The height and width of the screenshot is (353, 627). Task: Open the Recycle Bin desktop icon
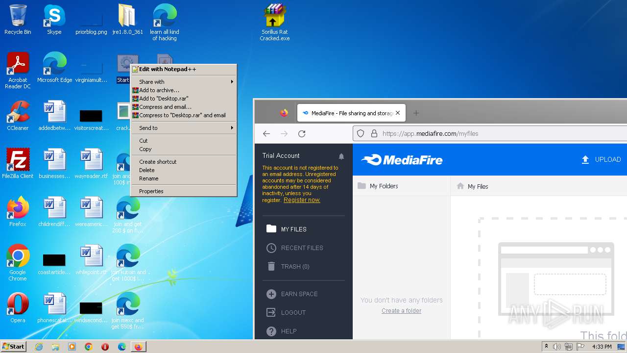click(18, 20)
